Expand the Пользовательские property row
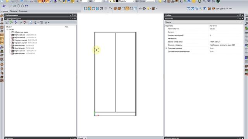This screenshot has height=139, width=248. [166, 48]
